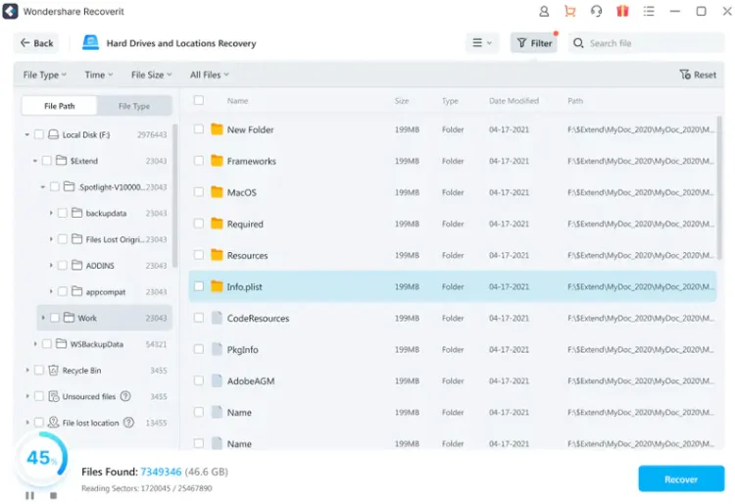Click the Local Disk (F:) drive icon
Viewport: 735px width, 504px height.
54,135
